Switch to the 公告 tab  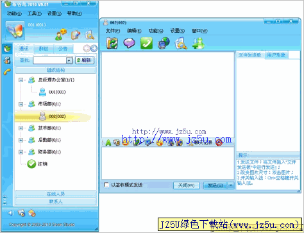point(63,49)
